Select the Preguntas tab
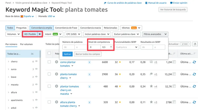The image size is (198, 110). pyautogui.click(x=21, y=28)
